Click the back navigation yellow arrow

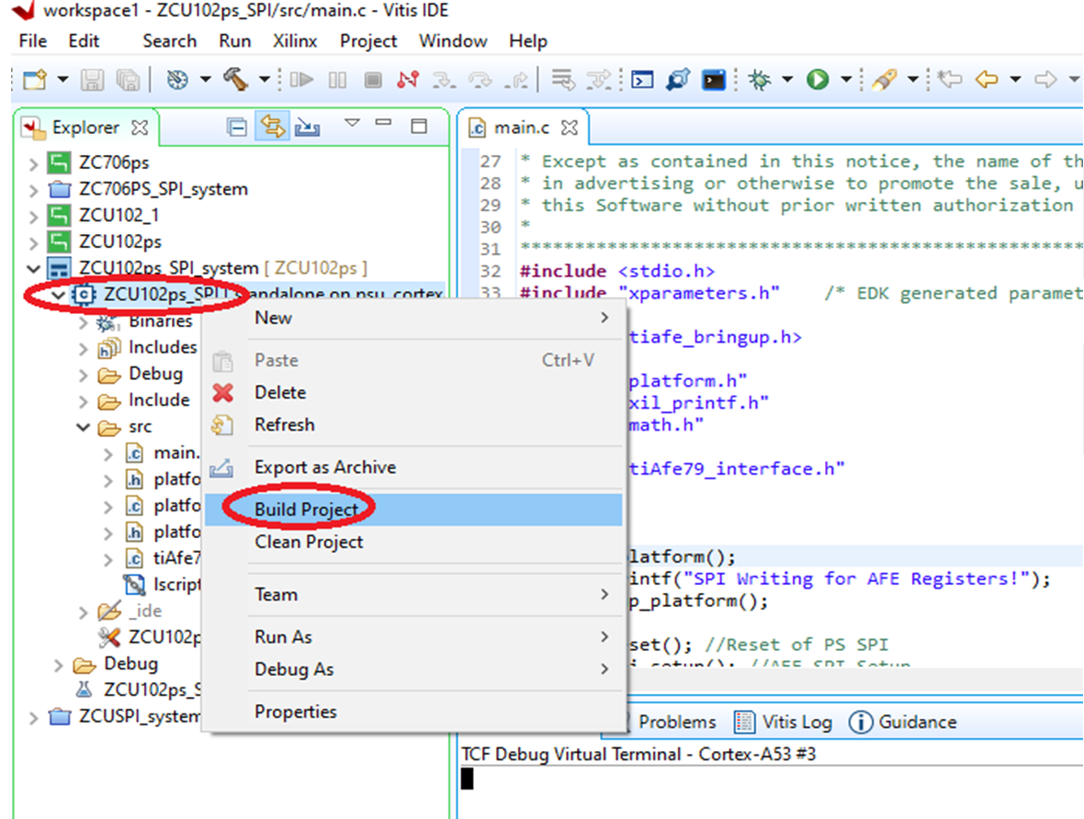986,80
